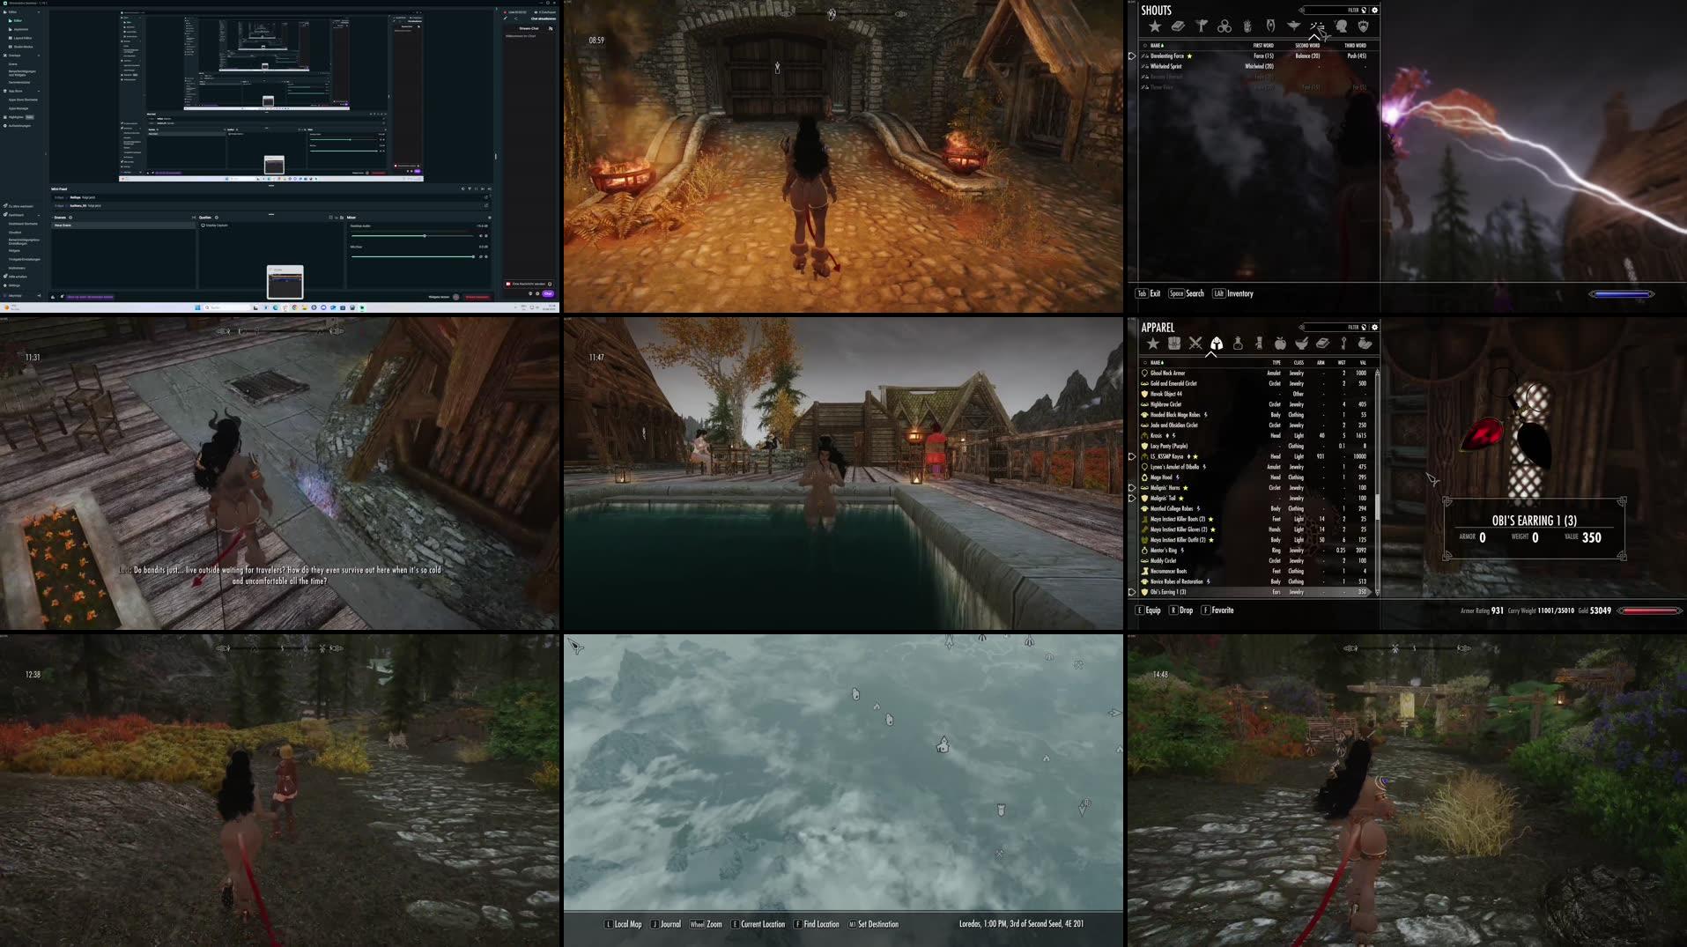Select the apple Food category icon
This screenshot has width=1687, height=947.
1280,344
